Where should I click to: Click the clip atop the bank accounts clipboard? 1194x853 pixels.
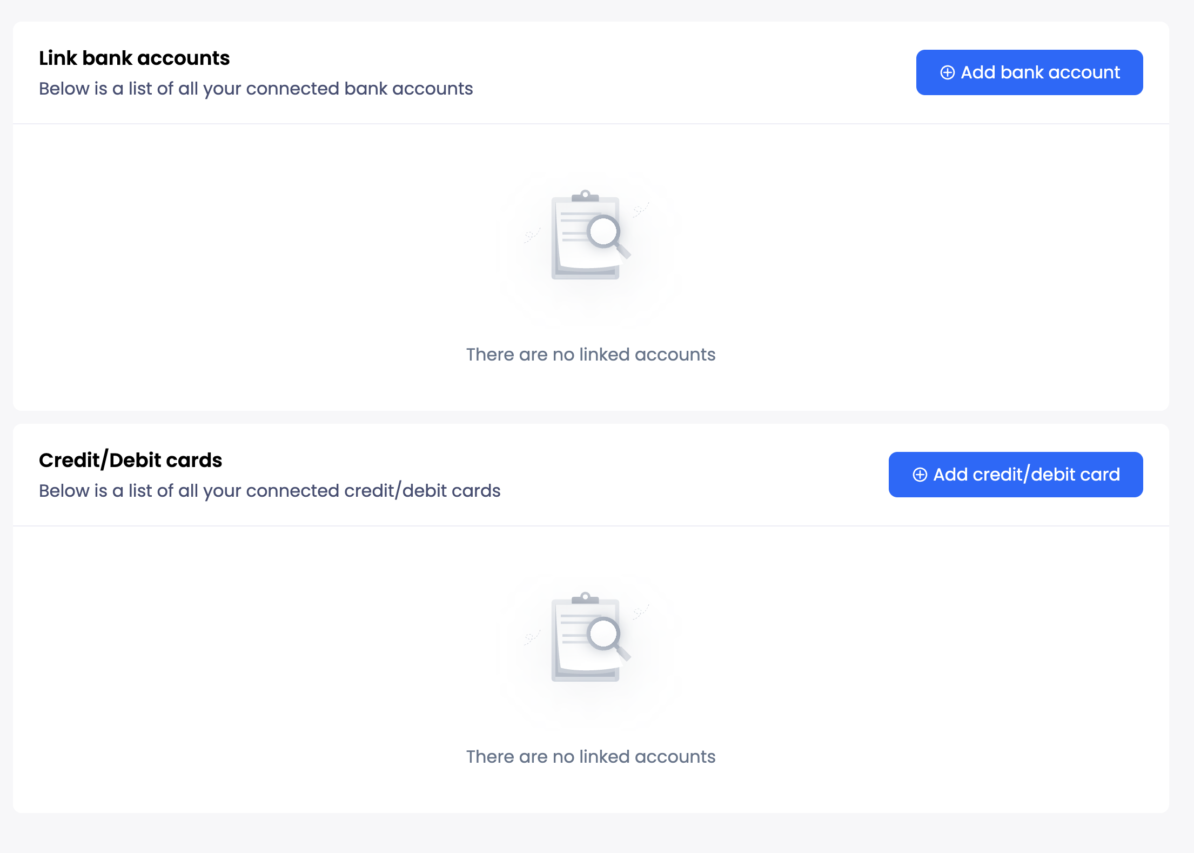click(585, 195)
